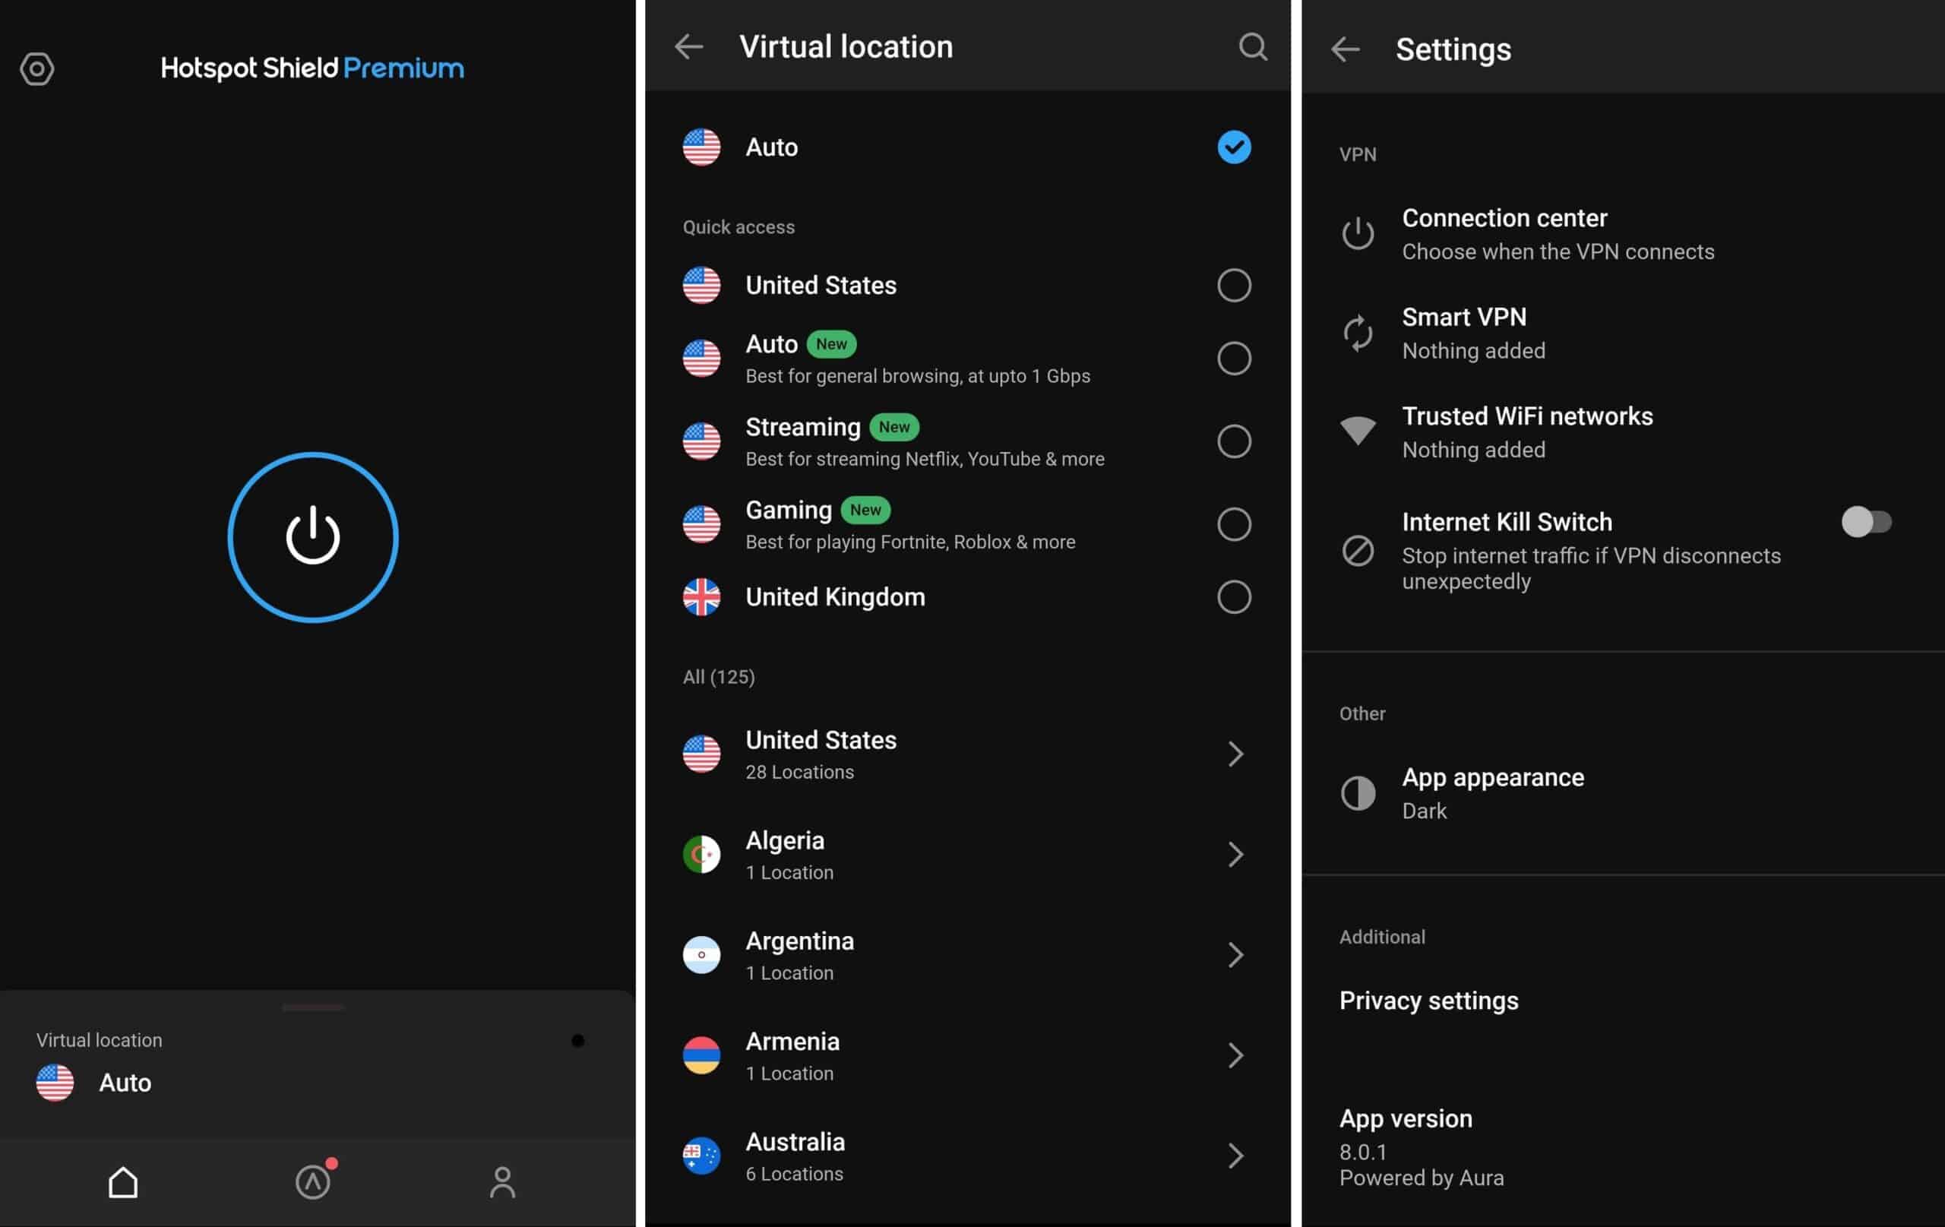The width and height of the screenshot is (1945, 1227).
Task: Toggle the Internet Kill Switch on
Action: tap(1866, 522)
